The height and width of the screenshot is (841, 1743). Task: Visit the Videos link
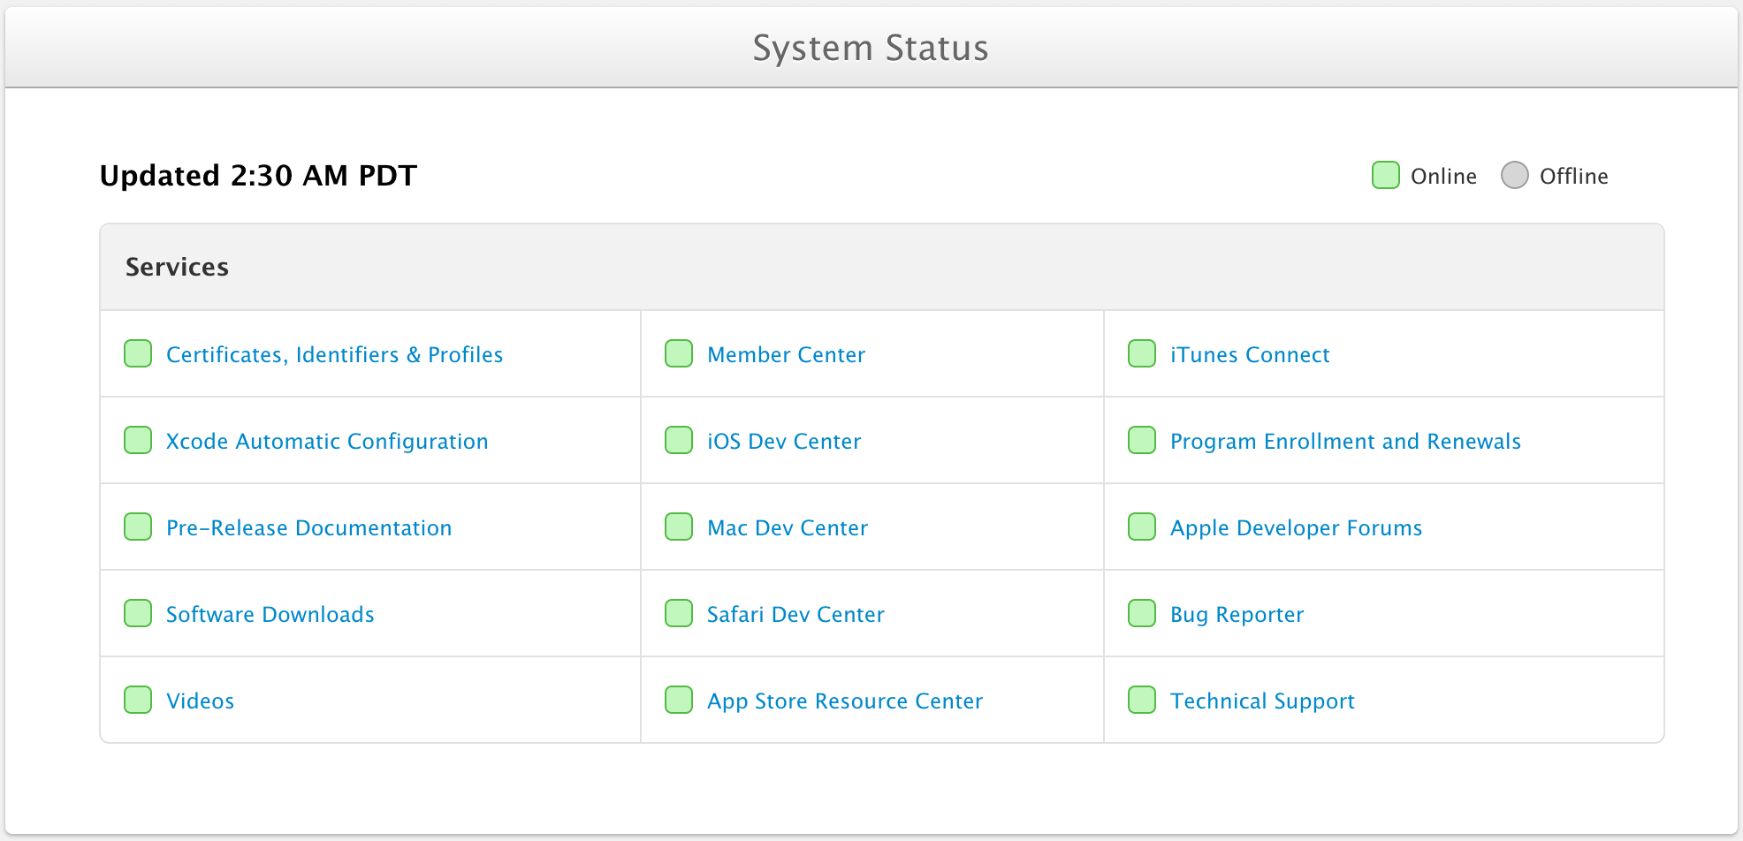[x=201, y=701]
